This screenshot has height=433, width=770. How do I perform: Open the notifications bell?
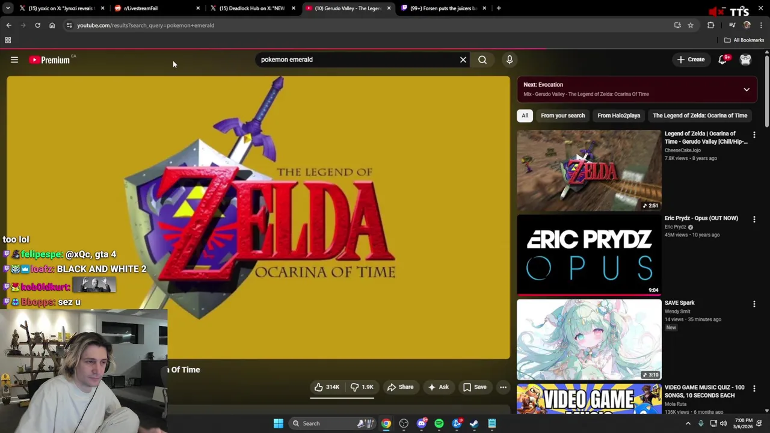(723, 60)
